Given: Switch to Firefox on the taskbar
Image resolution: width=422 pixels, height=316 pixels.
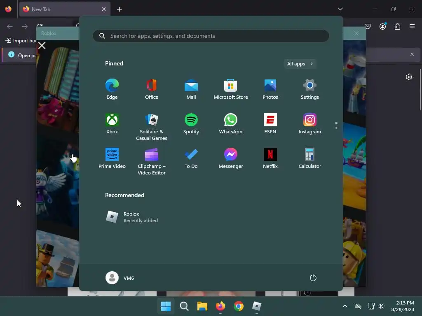Looking at the screenshot, I should point(220,306).
